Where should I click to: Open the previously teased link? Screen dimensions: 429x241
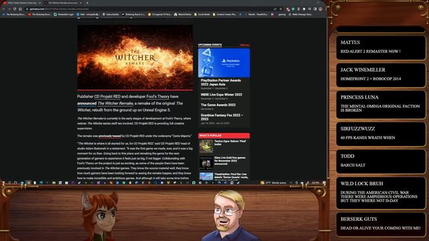(x=110, y=136)
